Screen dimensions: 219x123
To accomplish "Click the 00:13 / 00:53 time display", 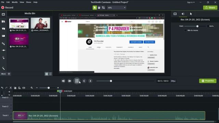I will click(163, 81).
